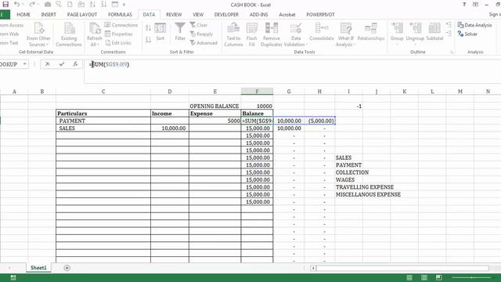Open What-If Analysis menu

pos(345,34)
